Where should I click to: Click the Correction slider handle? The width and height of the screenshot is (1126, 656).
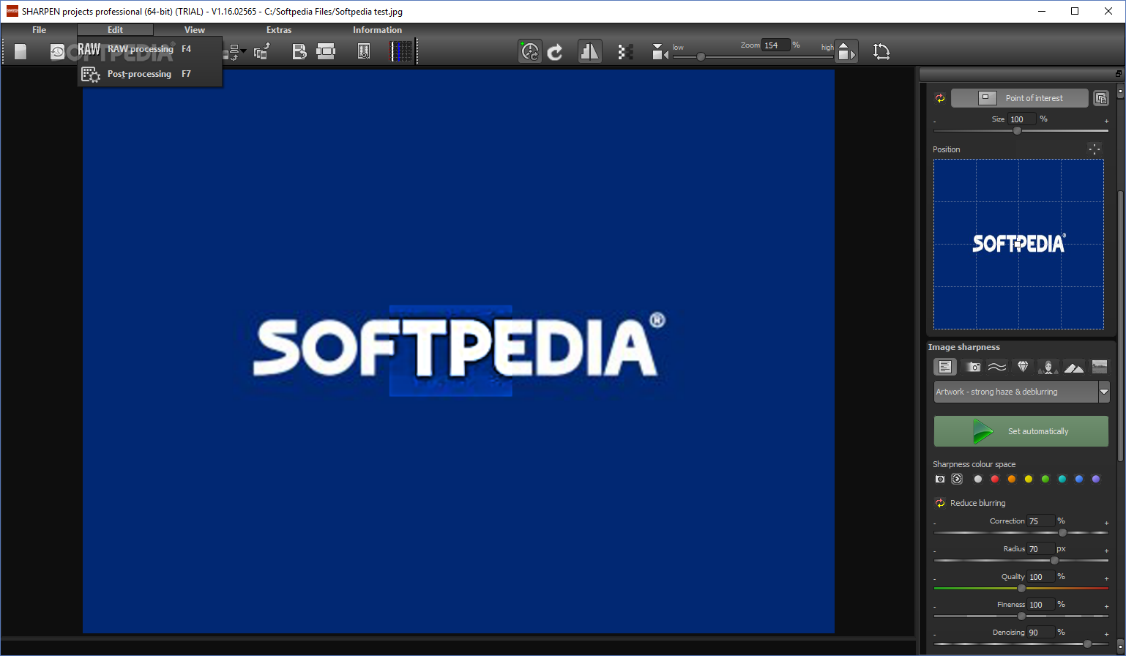[1062, 532]
